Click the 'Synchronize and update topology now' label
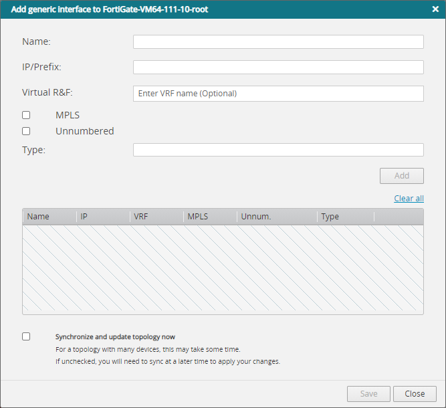The height and width of the screenshot is (408, 446). coord(115,337)
